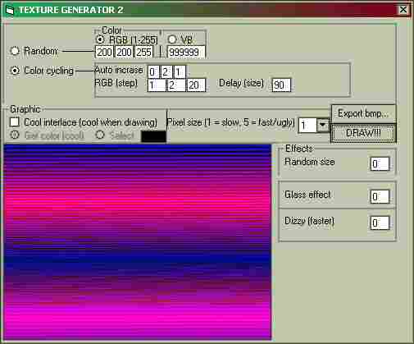
Task: Click the red RGB value field
Action: click(104, 52)
